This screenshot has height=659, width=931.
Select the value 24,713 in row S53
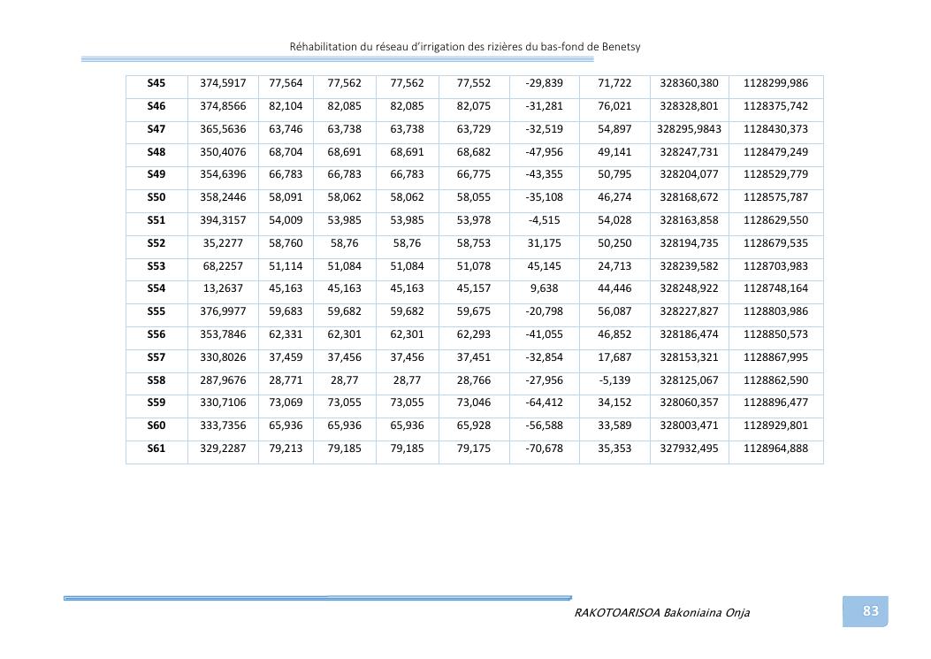614,266
